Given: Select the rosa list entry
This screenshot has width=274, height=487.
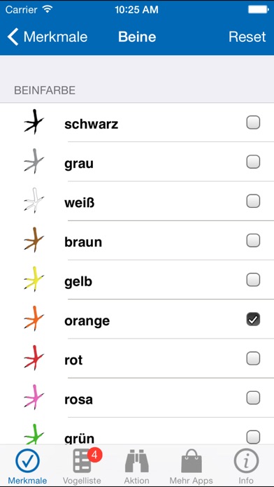Looking at the screenshot, I should pyautogui.click(x=137, y=398).
